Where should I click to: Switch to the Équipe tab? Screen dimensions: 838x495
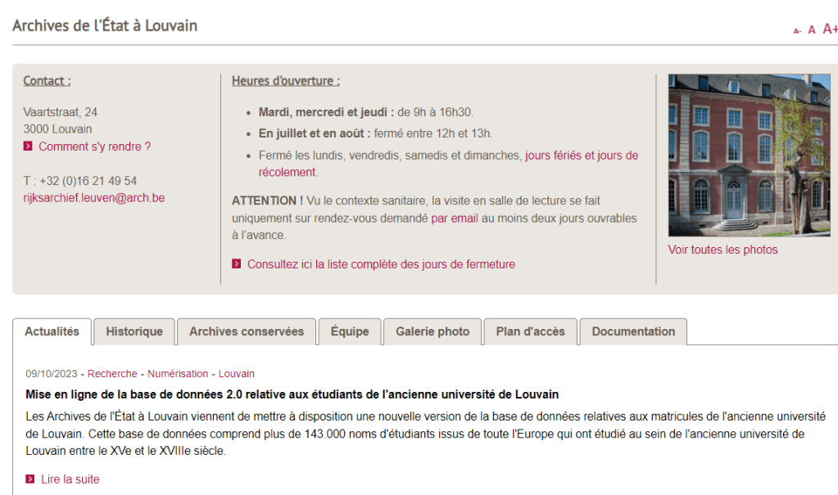click(350, 331)
